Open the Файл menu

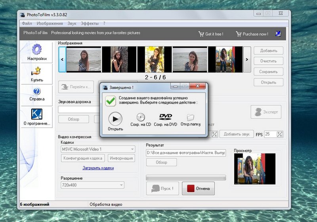coord(27,23)
